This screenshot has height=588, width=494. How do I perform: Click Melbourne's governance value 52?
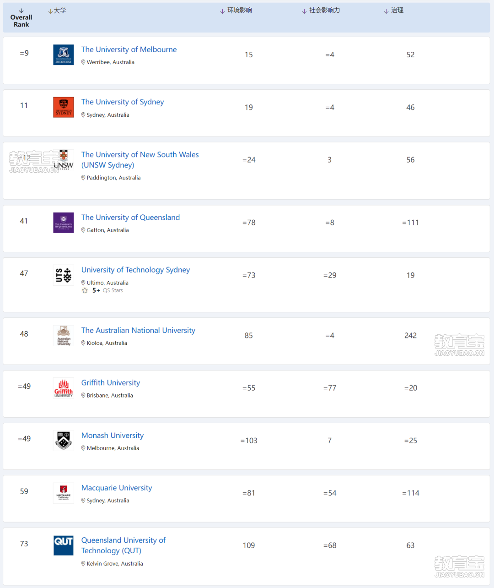[x=411, y=55]
